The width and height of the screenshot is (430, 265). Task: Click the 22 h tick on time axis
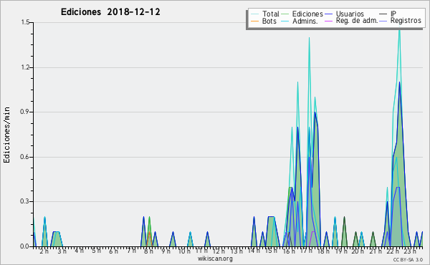[x=393, y=251]
